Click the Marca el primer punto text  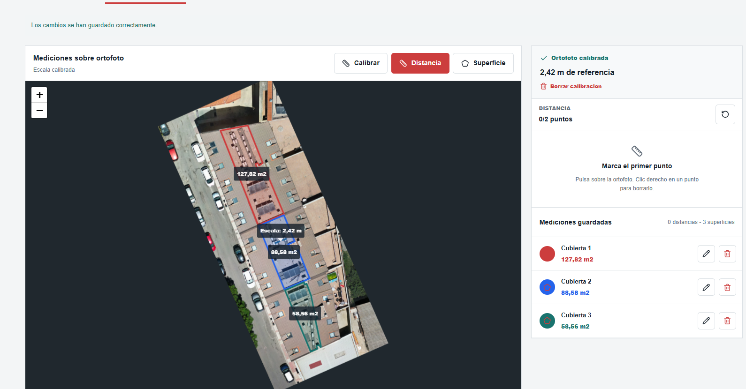point(637,166)
